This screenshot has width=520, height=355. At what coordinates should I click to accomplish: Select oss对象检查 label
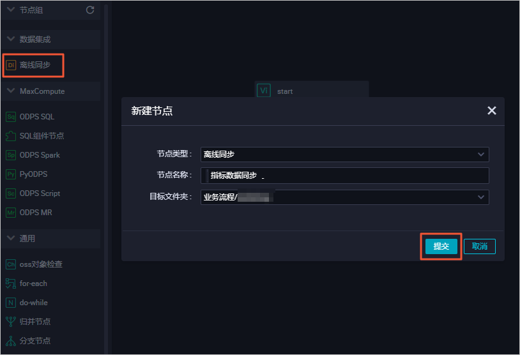41,264
